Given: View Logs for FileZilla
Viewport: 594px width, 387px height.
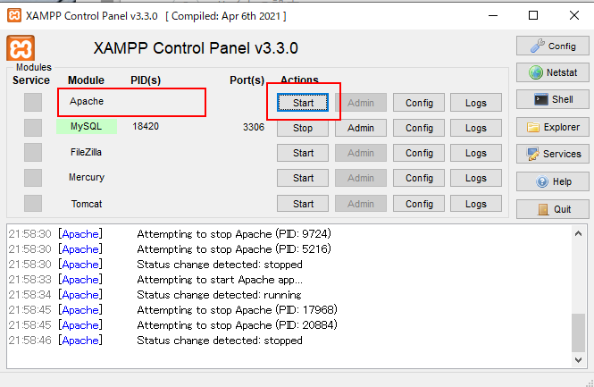Looking at the screenshot, I should pyautogui.click(x=476, y=153).
